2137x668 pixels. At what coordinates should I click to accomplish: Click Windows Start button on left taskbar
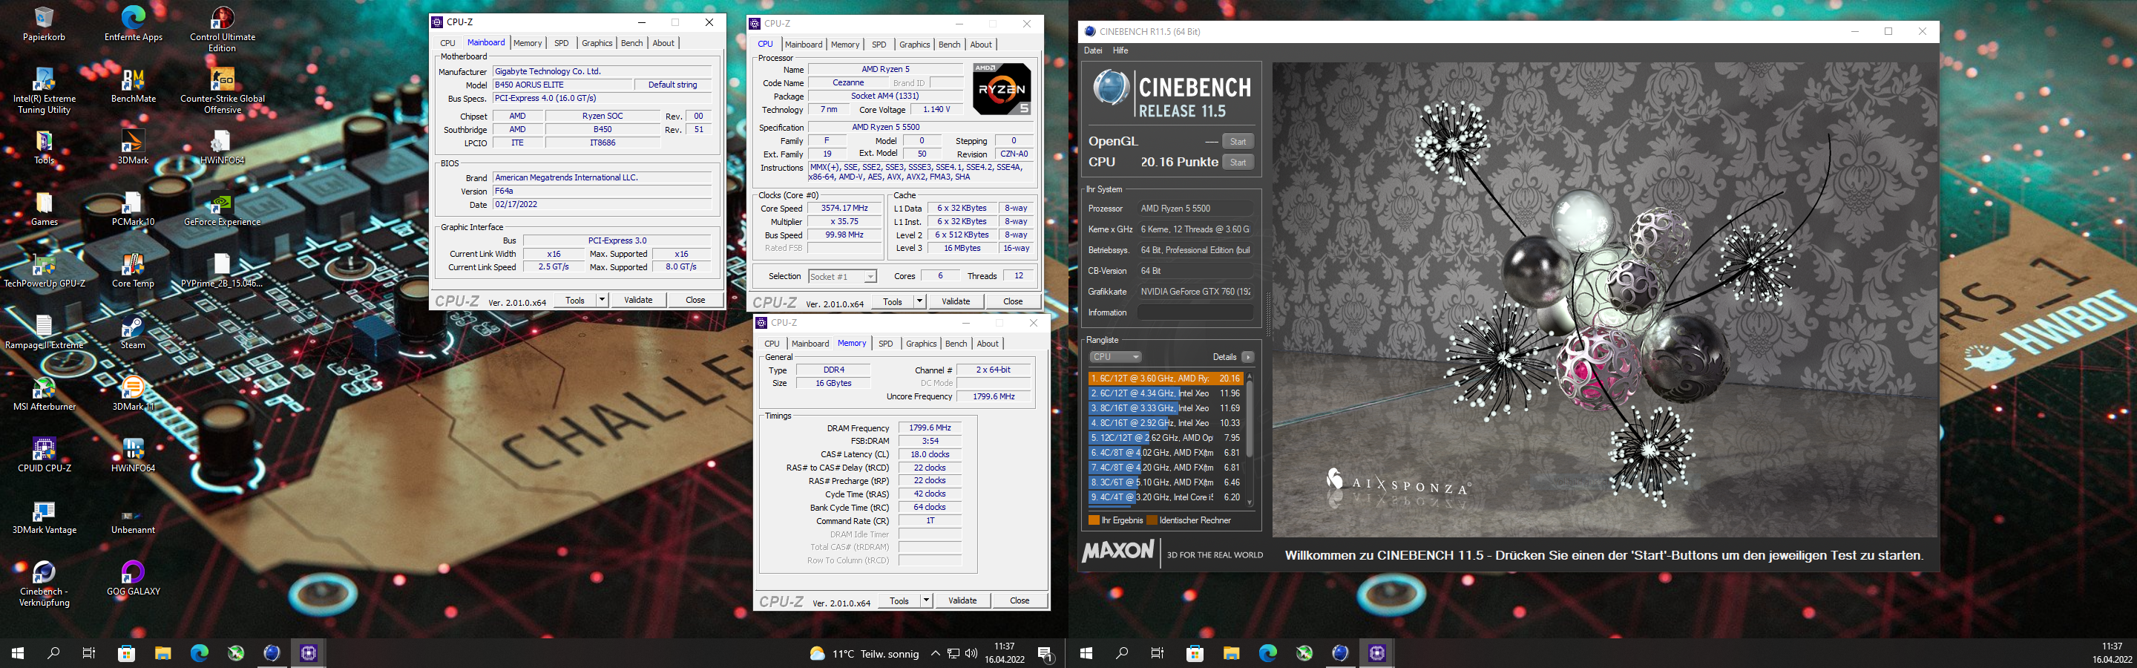point(17,653)
